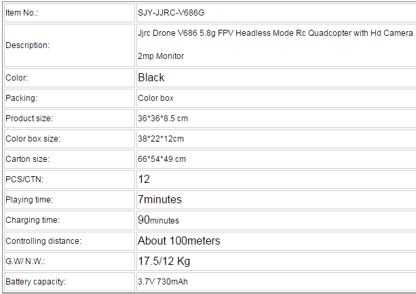This screenshot has width=416, height=294.
Task: Click the Jjrc Drone V686 description text
Action: 275,45
